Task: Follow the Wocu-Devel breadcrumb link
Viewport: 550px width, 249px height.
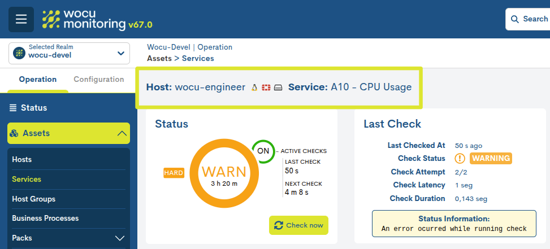Action: (x=168, y=47)
